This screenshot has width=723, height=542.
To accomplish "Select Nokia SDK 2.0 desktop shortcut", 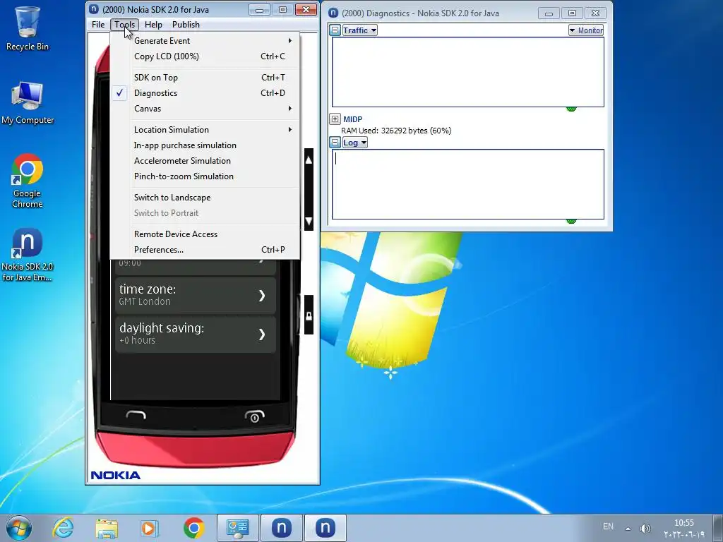I will (x=28, y=254).
